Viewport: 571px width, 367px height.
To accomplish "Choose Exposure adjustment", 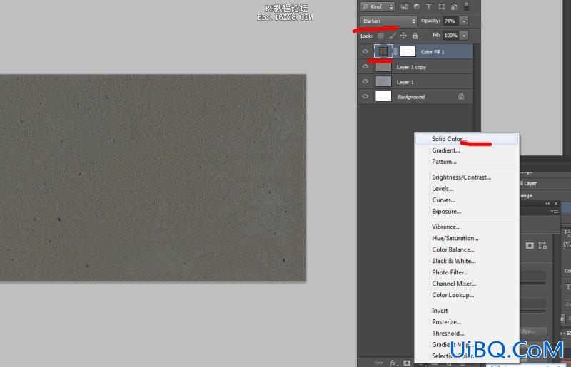I will (467, 212).
